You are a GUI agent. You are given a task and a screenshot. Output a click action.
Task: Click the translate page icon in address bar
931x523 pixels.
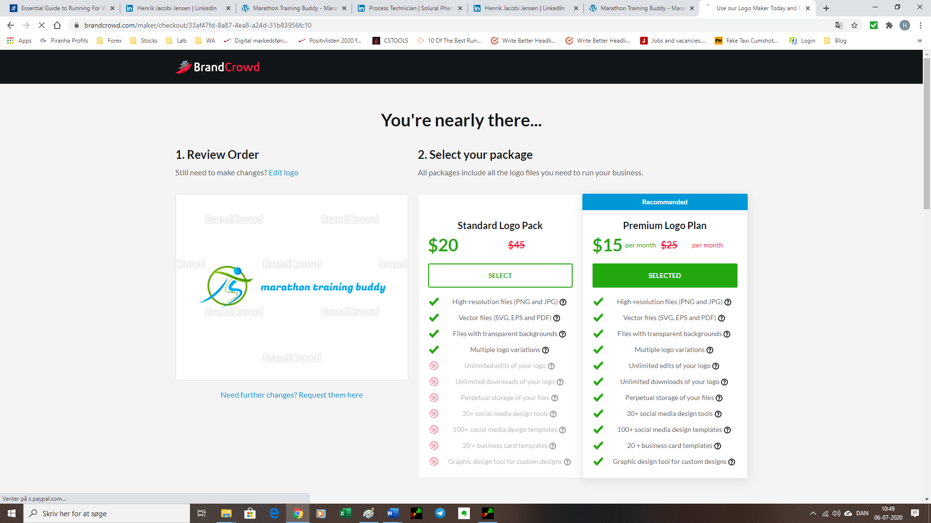[839, 25]
